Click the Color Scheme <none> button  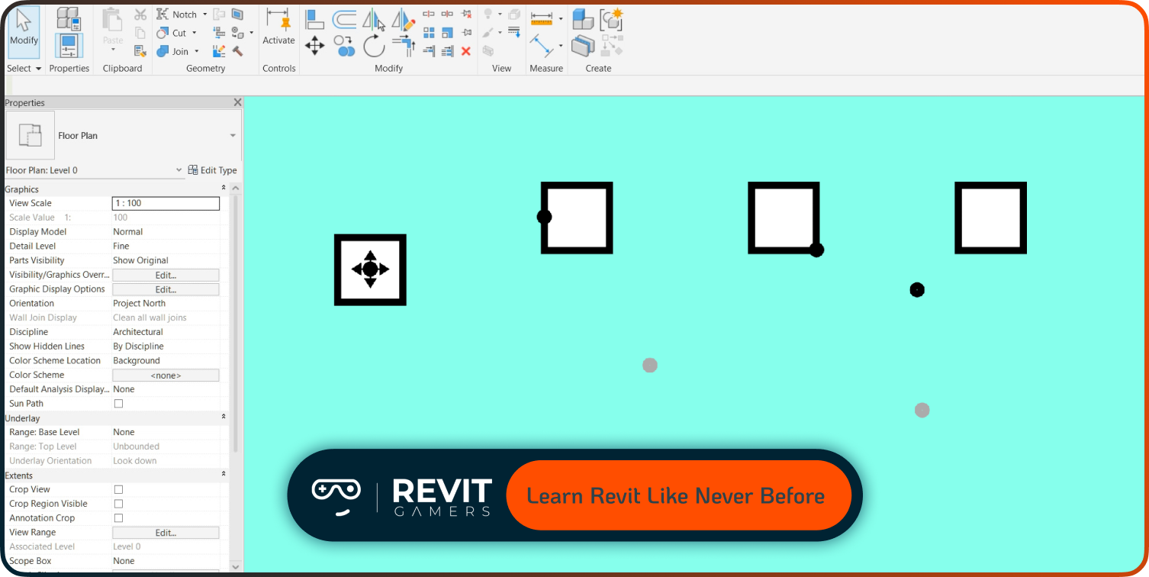[166, 376]
